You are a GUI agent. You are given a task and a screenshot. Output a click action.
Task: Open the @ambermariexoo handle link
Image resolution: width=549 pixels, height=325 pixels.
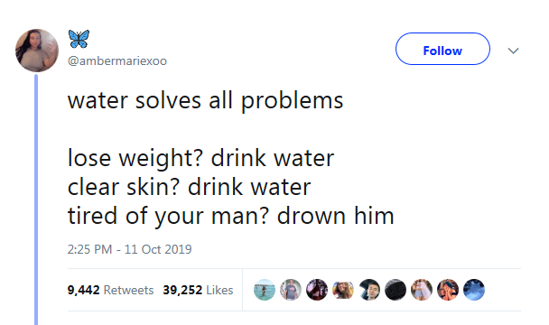coord(117,60)
